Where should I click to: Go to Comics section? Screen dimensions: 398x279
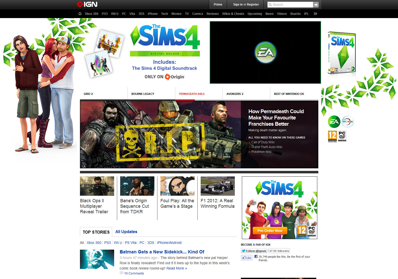[x=198, y=14]
